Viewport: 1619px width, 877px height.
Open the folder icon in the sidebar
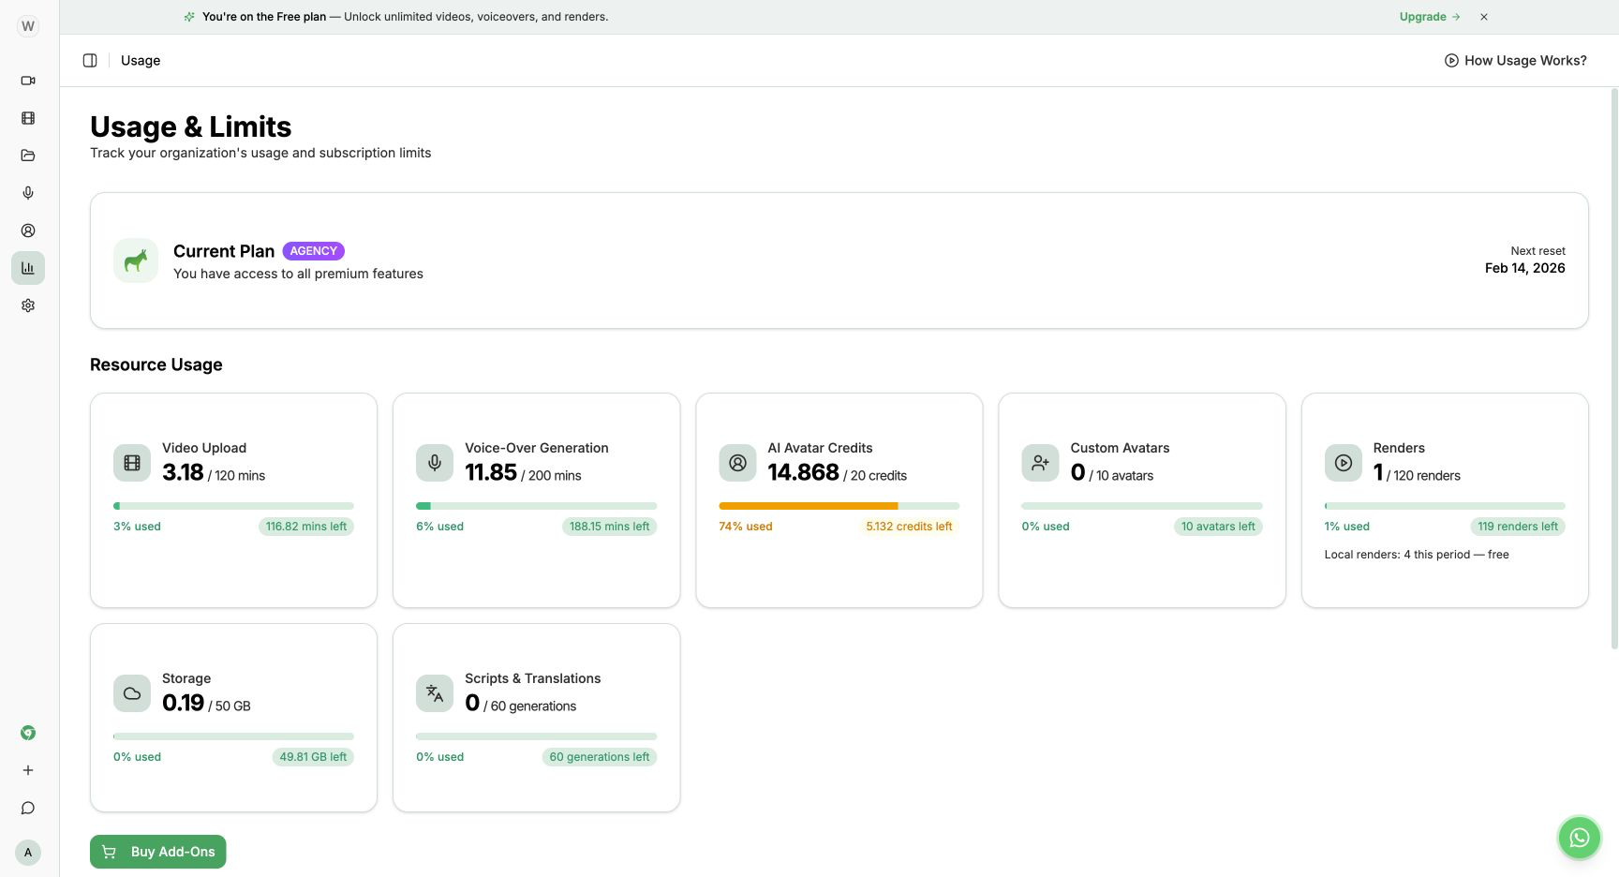click(28, 156)
